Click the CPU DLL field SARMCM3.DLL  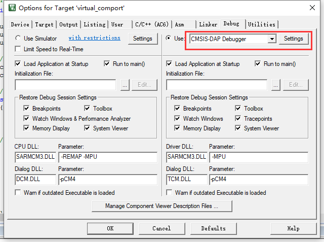pos(35,157)
